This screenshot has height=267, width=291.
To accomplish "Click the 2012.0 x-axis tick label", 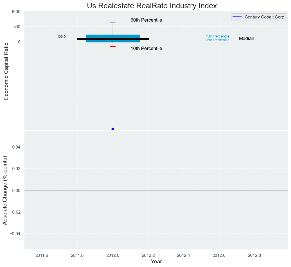I will [113, 255].
